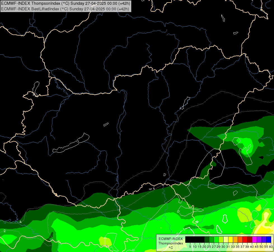Click the legend scale value 35

[238, 247]
